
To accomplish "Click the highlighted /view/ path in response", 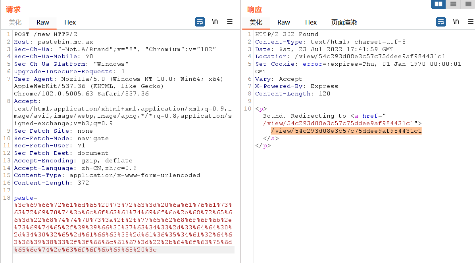I will pos(346,131).
